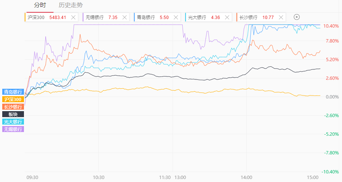Toggle the 长沙银行 legend label
Viewport: 342px width, 182px height.
coord(13,107)
